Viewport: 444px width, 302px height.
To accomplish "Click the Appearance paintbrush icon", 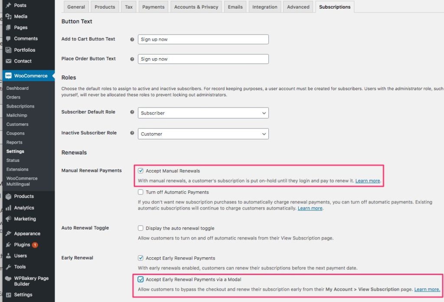I will click(x=9, y=233).
